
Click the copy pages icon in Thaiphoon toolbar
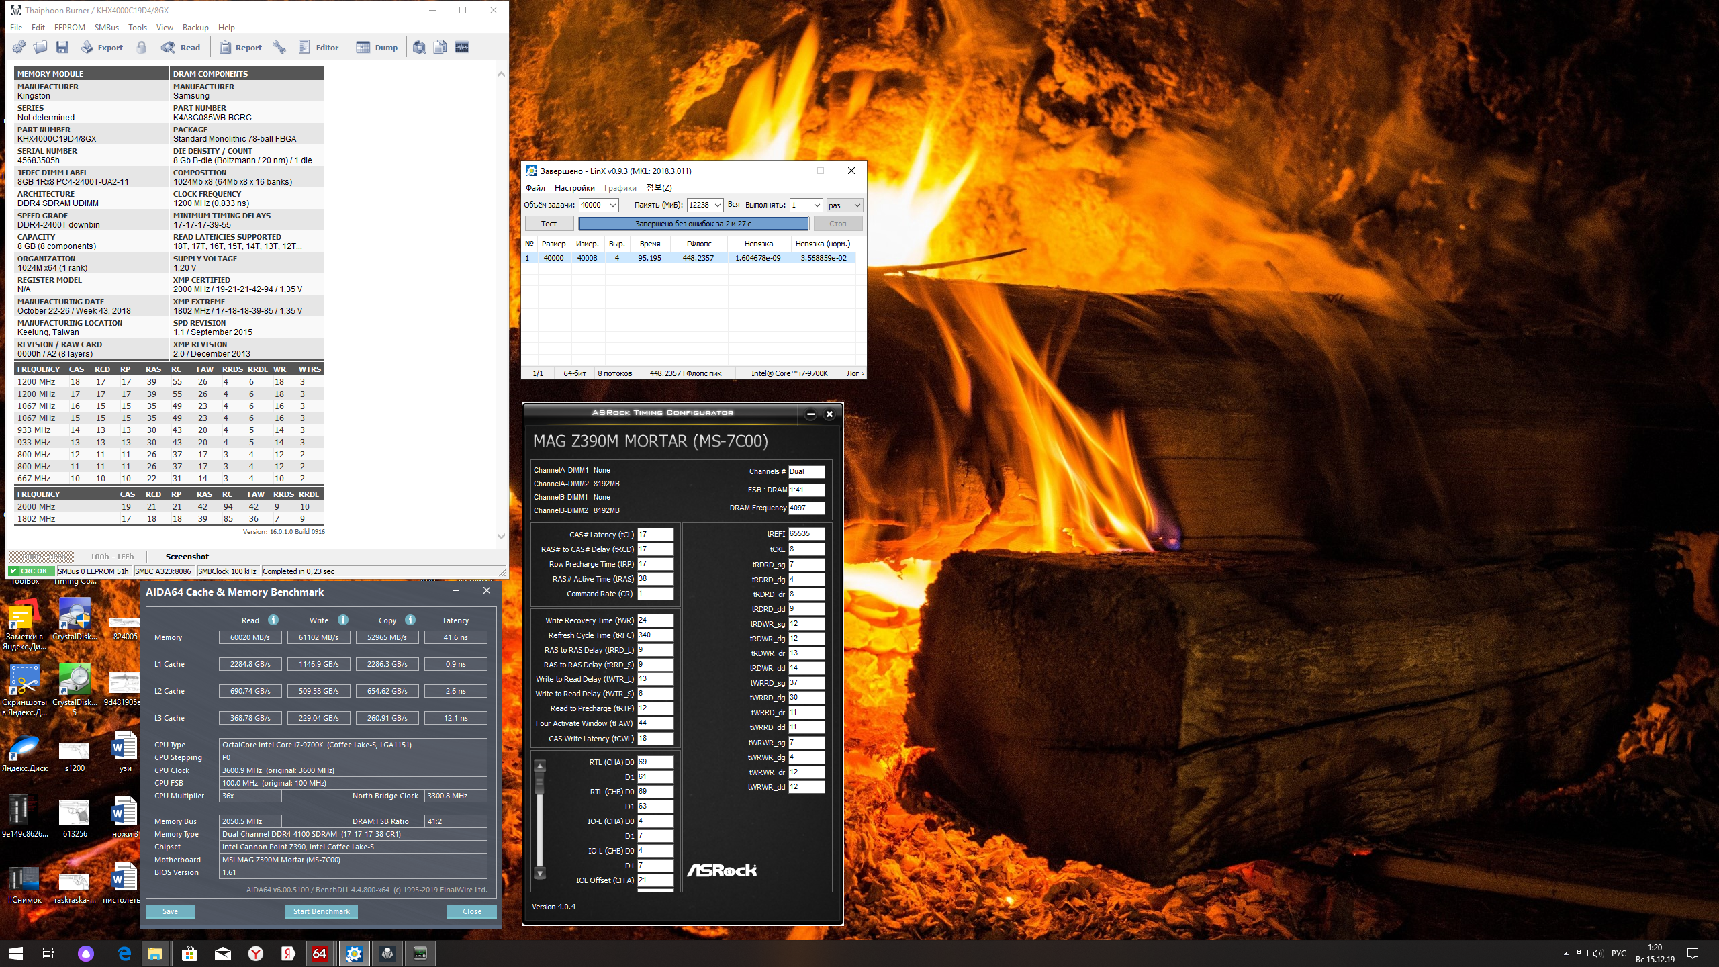(x=440, y=47)
